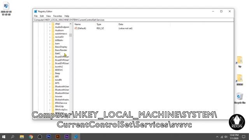249x140 pixels.
Task: Expand the Audiosrv key
Action: [50, 30]
